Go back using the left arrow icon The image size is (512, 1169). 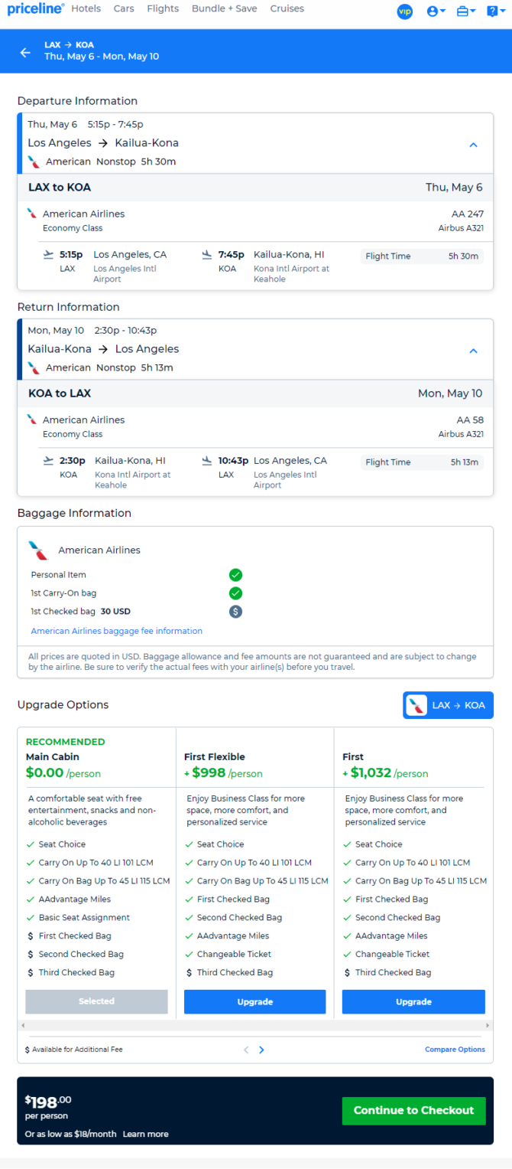point(25,52)
